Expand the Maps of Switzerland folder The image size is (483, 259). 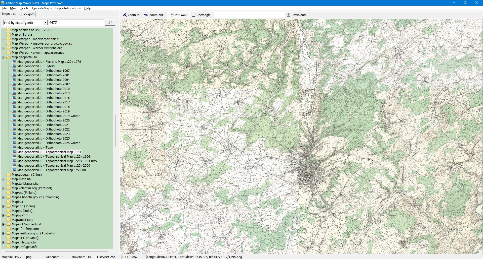pyautogui.click(x=3, y=224)
